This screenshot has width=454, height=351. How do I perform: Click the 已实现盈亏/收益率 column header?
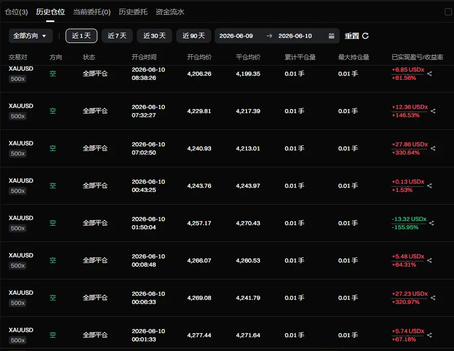[417, 57]
